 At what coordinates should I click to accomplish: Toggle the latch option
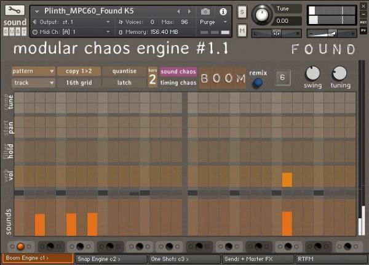(x=124, y=83)
